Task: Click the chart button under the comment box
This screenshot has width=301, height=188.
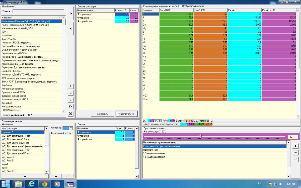Action: pos(68,176)
